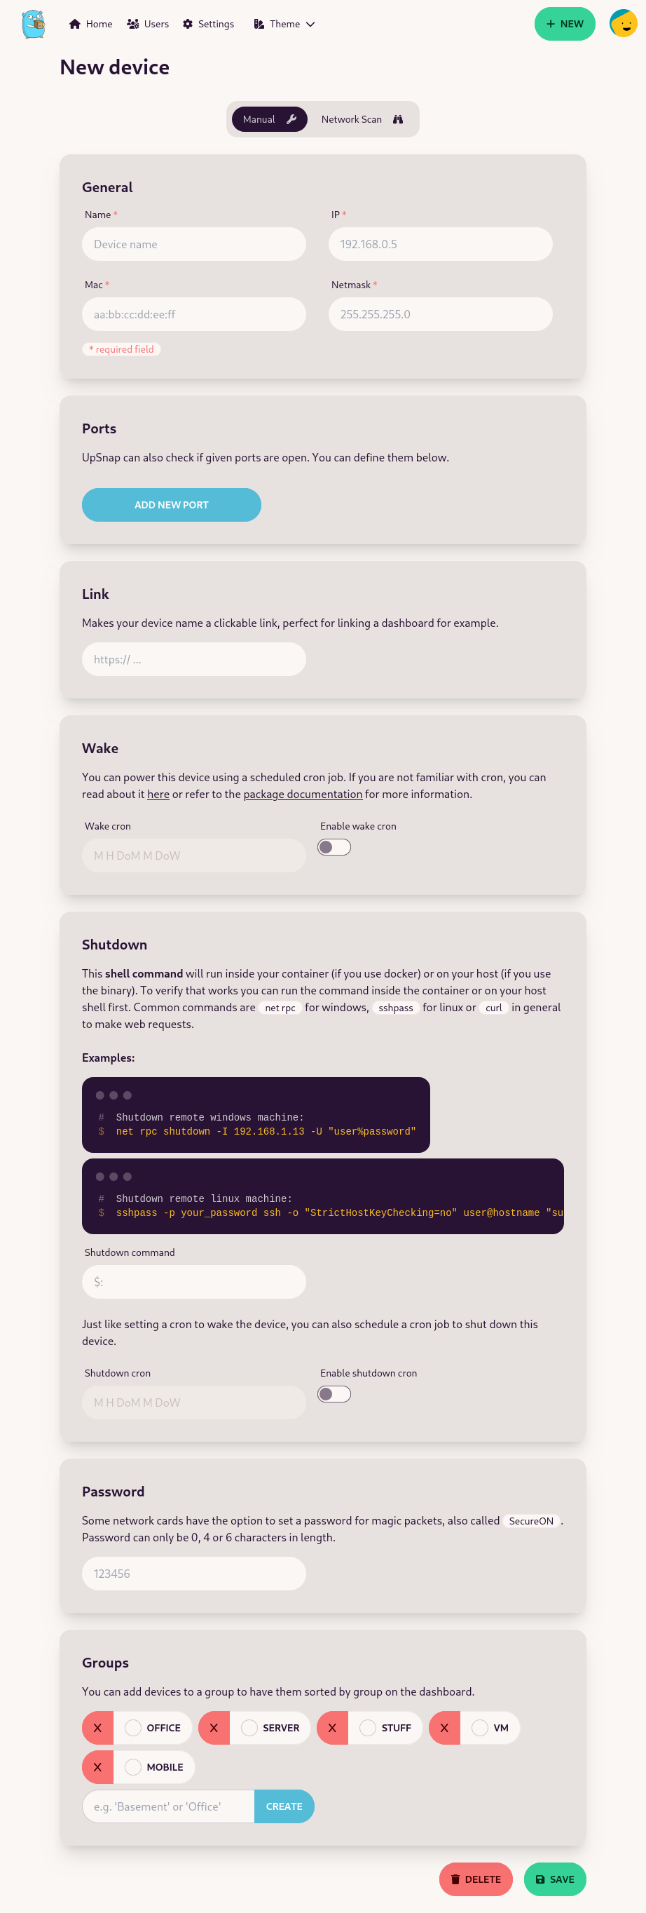Remove the SERVER group with X
The image size is (646, 1913).
[x=214, y=1727]
